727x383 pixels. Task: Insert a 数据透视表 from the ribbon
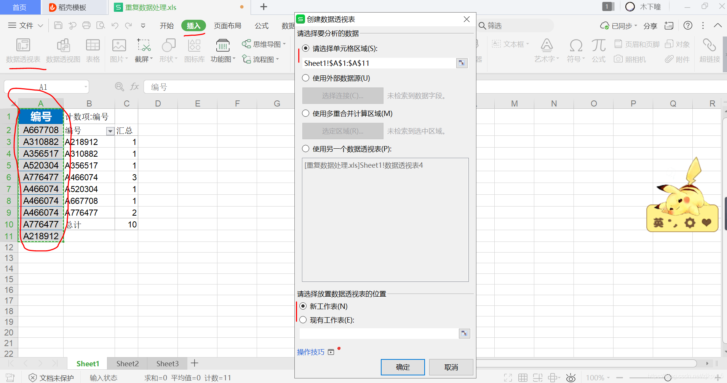click(x=23, y=51)
